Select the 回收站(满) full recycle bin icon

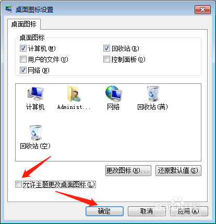(152, 94)
